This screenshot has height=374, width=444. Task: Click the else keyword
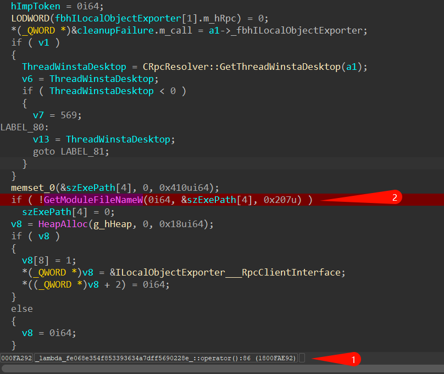[x=22, y=309]
